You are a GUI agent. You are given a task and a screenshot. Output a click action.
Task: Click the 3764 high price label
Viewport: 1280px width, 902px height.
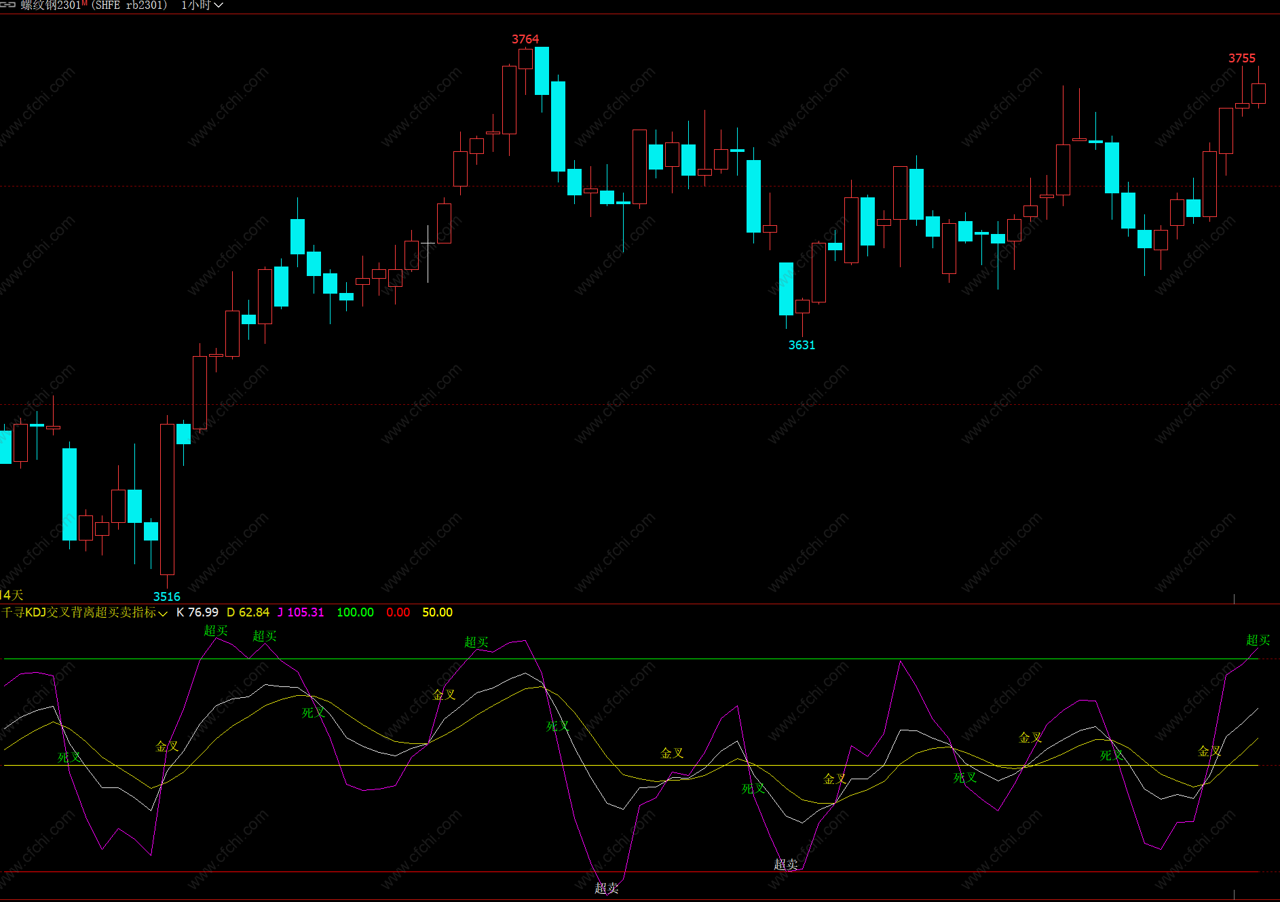coord(525,39)
